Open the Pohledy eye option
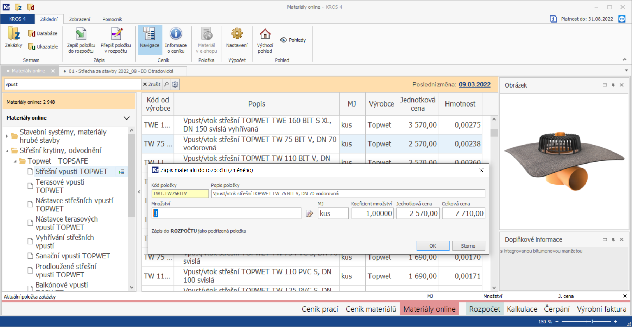This screenshot has height=327, width=632. point(293,40)
